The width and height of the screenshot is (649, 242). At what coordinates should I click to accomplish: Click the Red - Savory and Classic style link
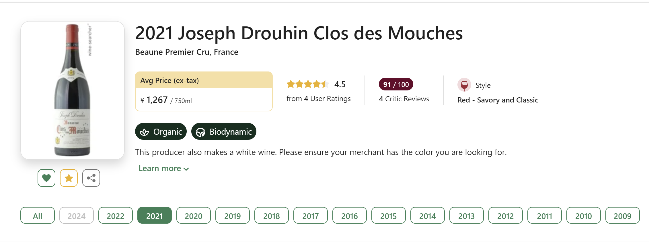tap(498, 100)
